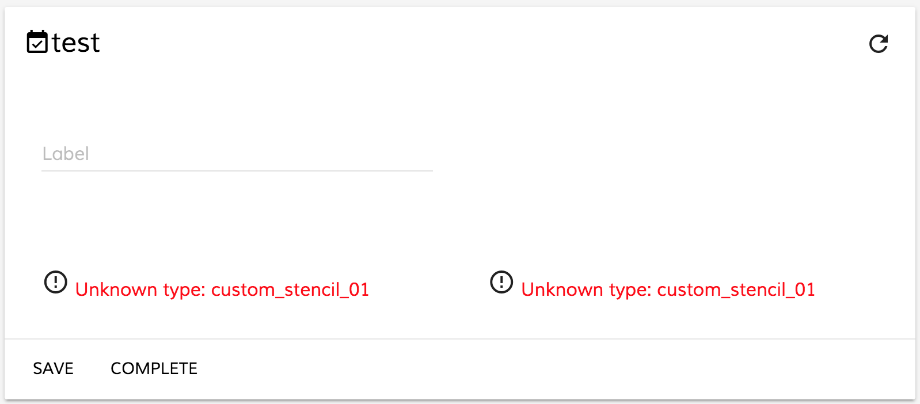Click the left exclamation warning icon
Image resolution: width=920 pixels, height=404 pixels.
click(56, 282)
